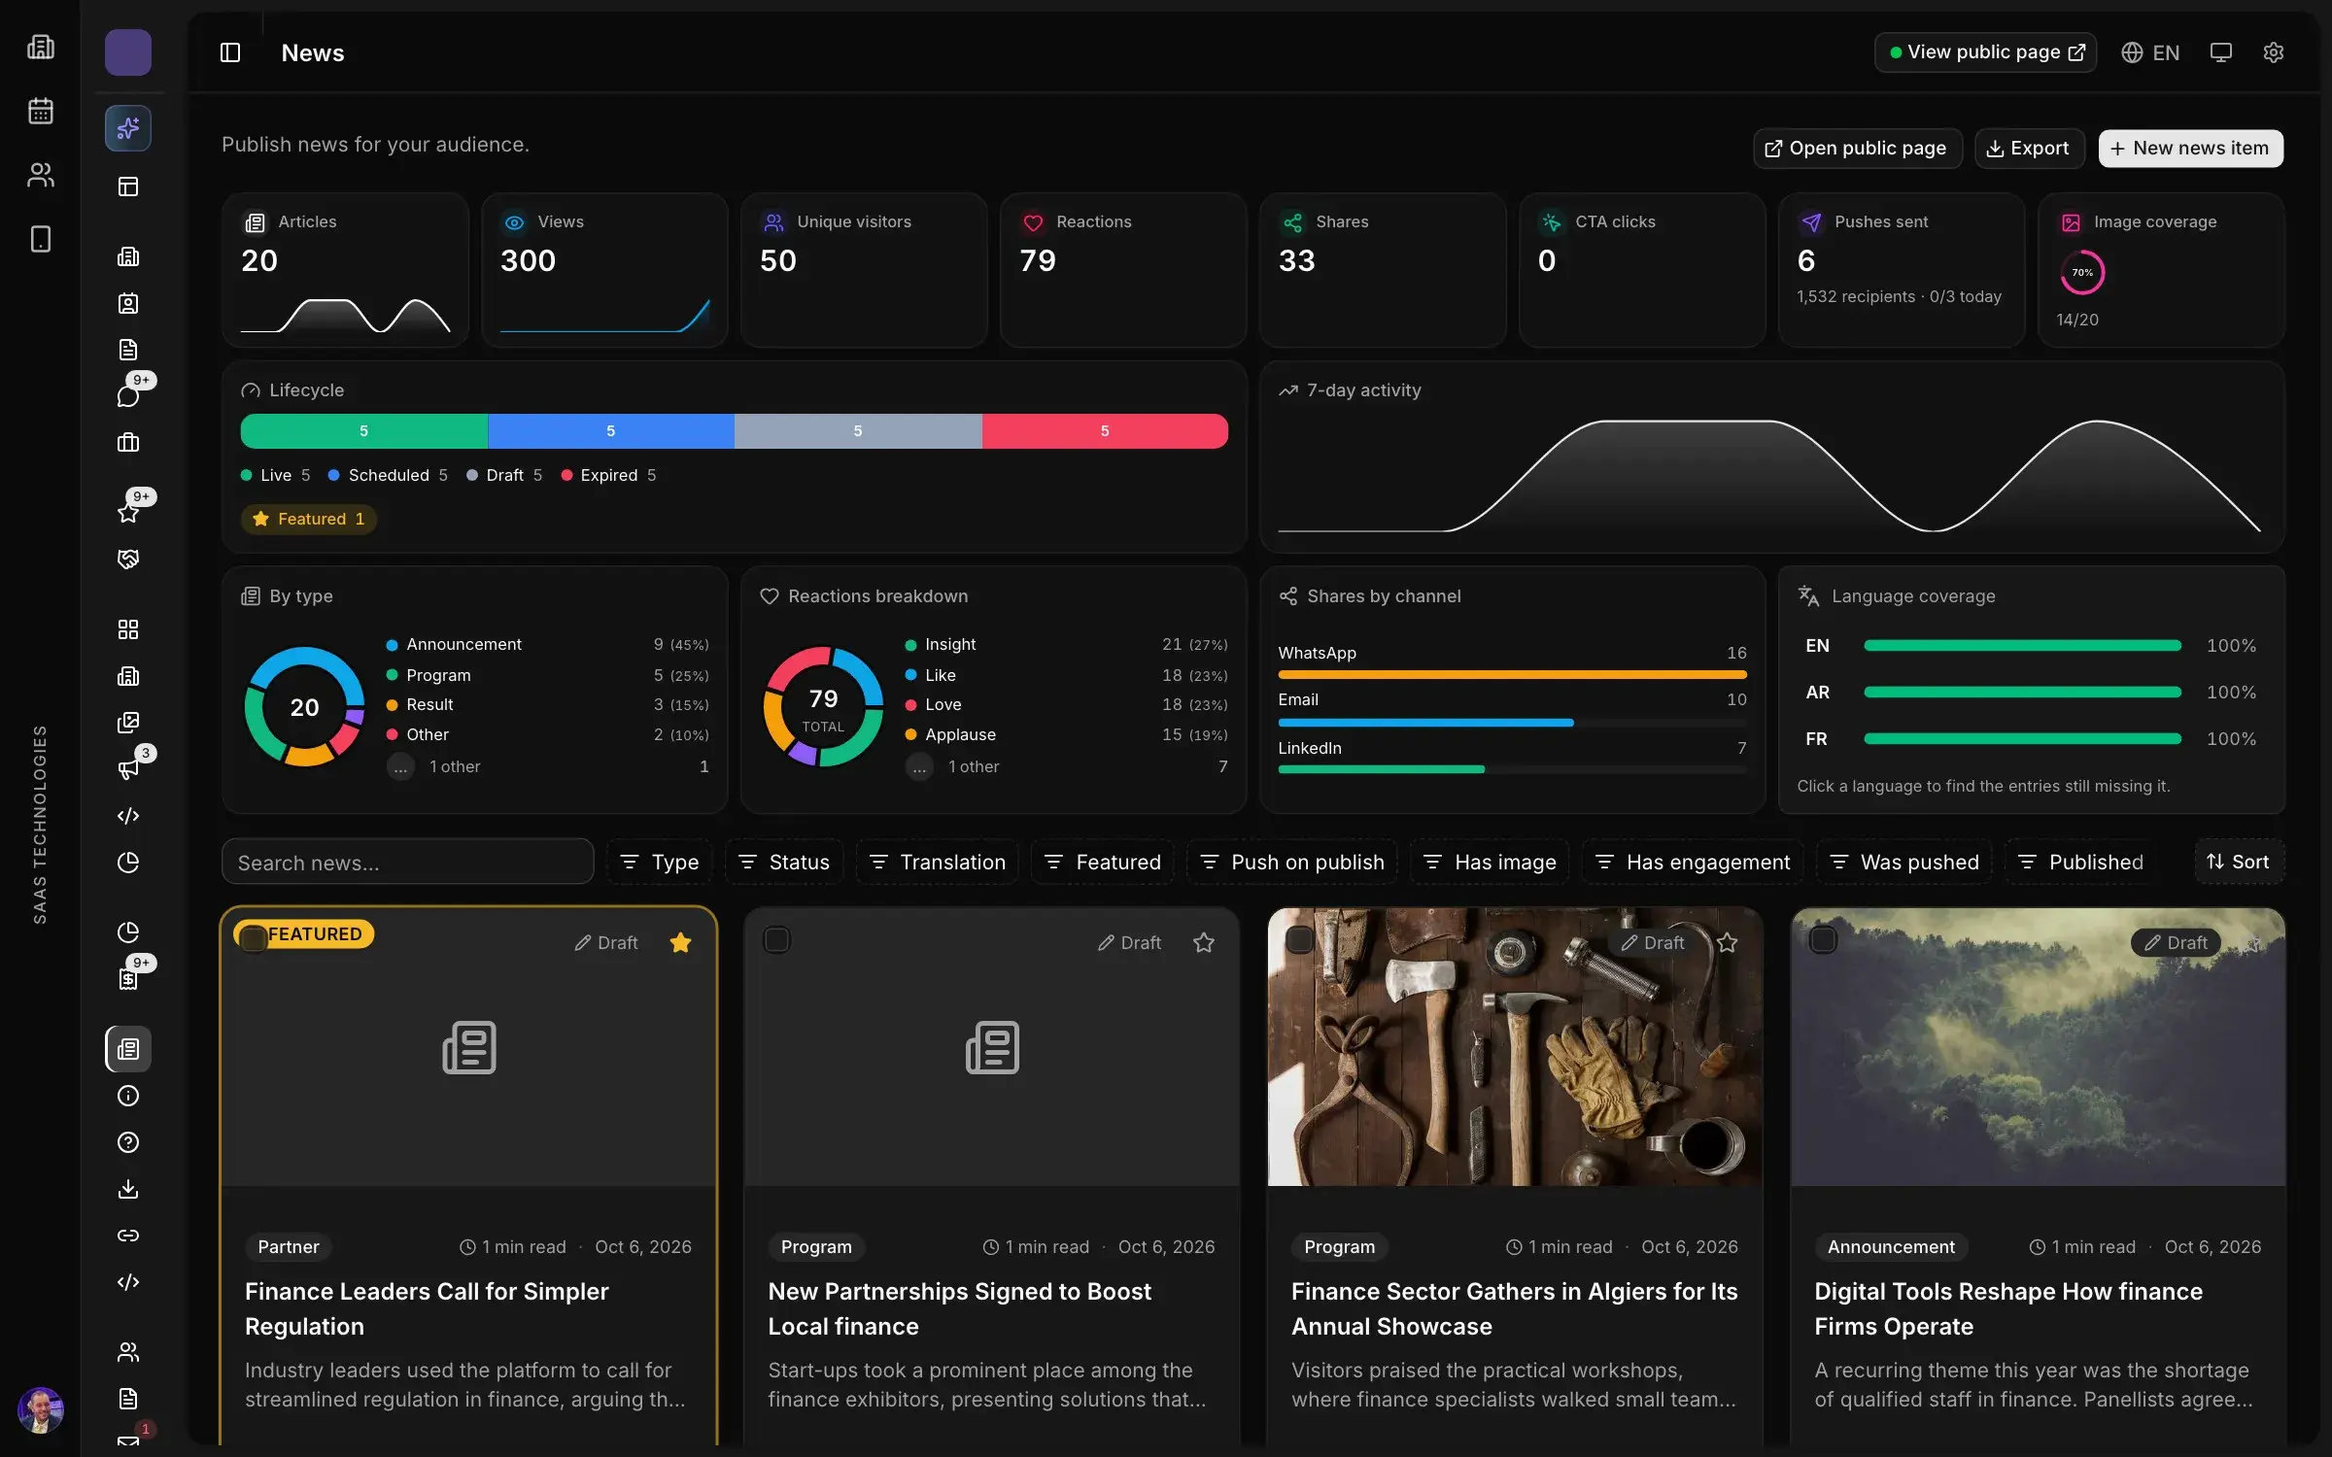Open the Push on publish filter
This screenshot has height=1457, width=2332.
point(1292,862)
